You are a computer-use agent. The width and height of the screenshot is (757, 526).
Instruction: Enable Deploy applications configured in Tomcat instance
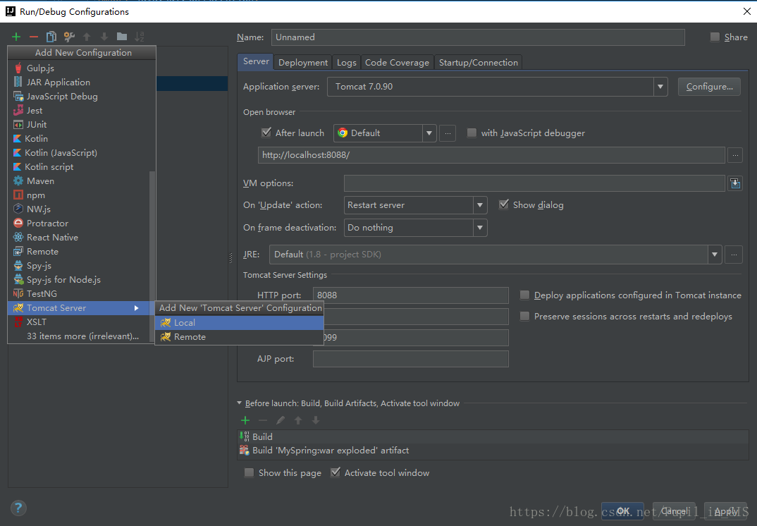(525, 295)
